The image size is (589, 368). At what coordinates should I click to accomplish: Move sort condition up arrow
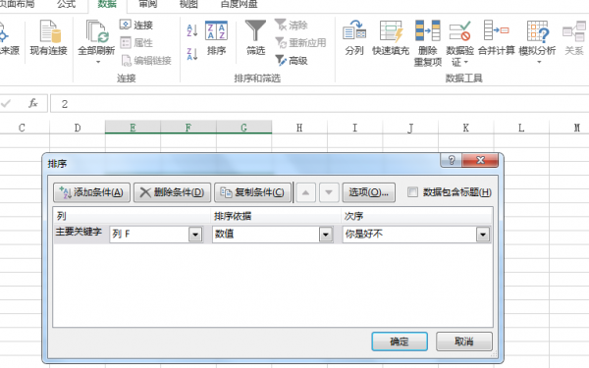tap(305, 192)
